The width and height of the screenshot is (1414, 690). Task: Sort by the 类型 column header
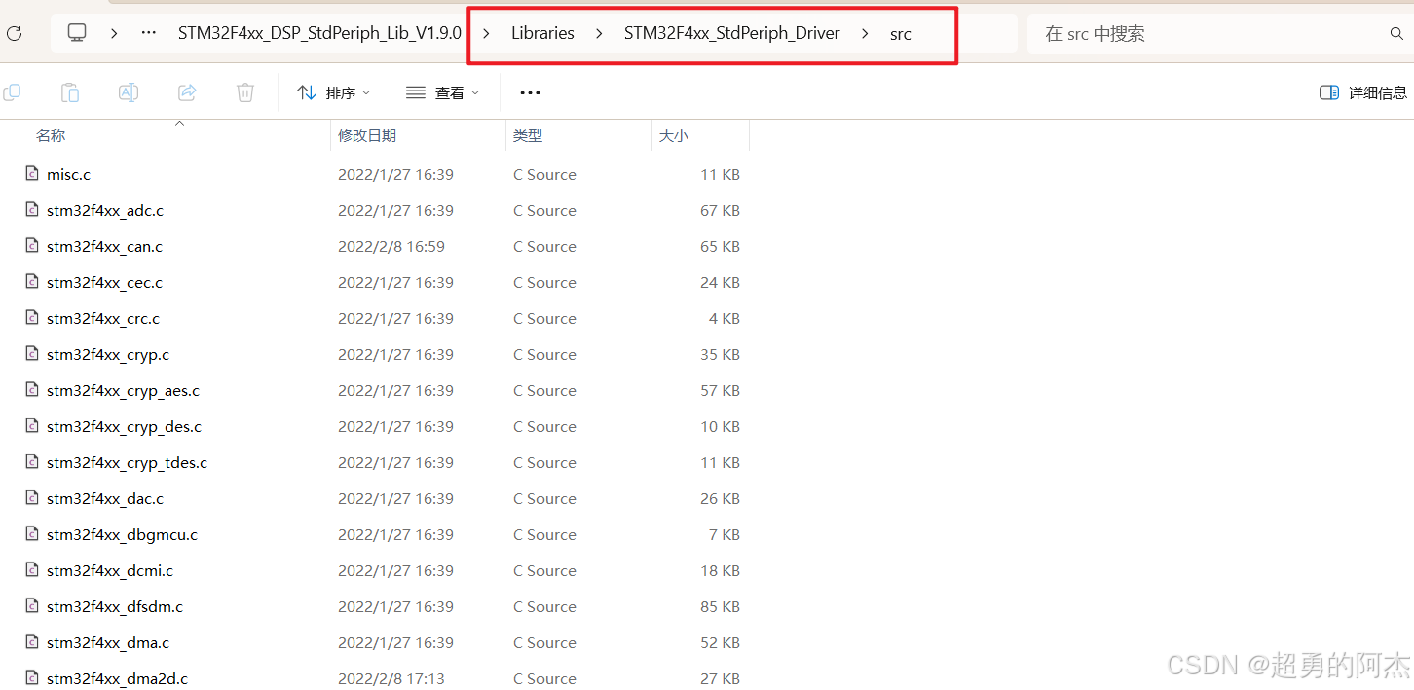[x=528, y=136]
